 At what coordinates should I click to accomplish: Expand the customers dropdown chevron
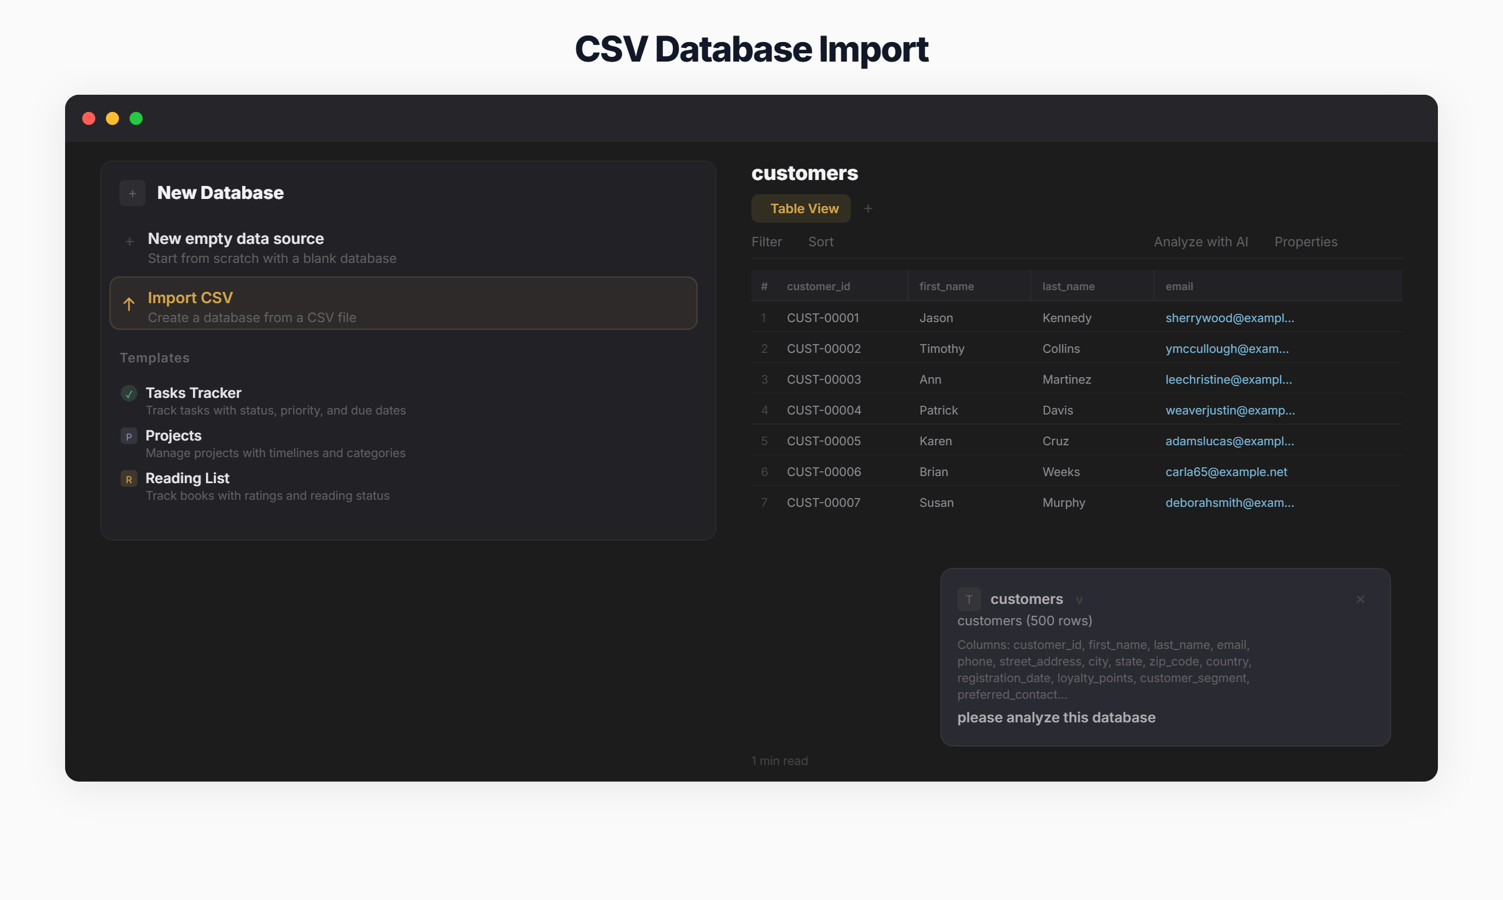pos(1079,600)
